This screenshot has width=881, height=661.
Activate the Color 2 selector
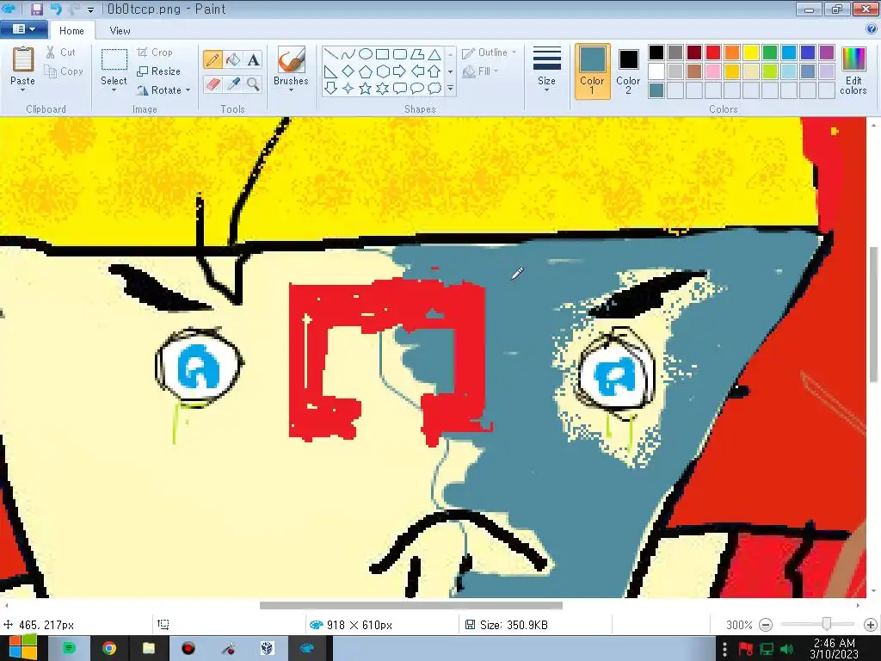coord(628,71)
